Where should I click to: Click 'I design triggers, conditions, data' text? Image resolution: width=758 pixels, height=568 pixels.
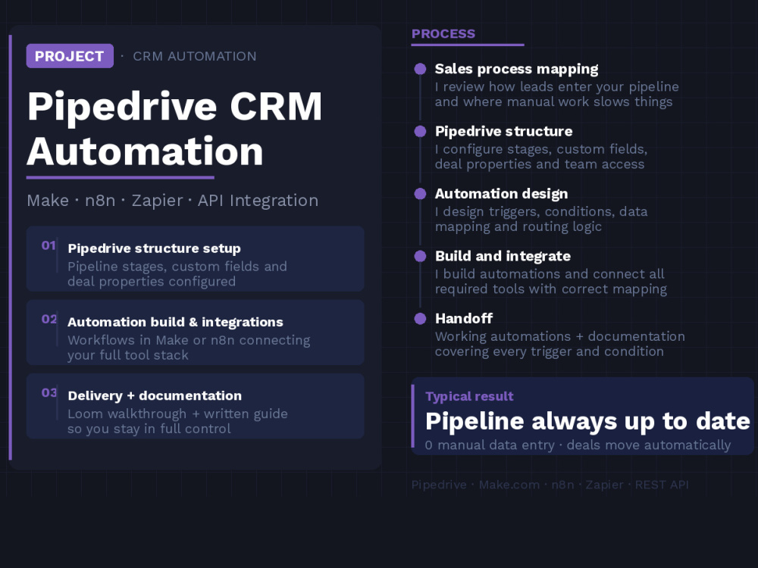[x=541, y=211]
